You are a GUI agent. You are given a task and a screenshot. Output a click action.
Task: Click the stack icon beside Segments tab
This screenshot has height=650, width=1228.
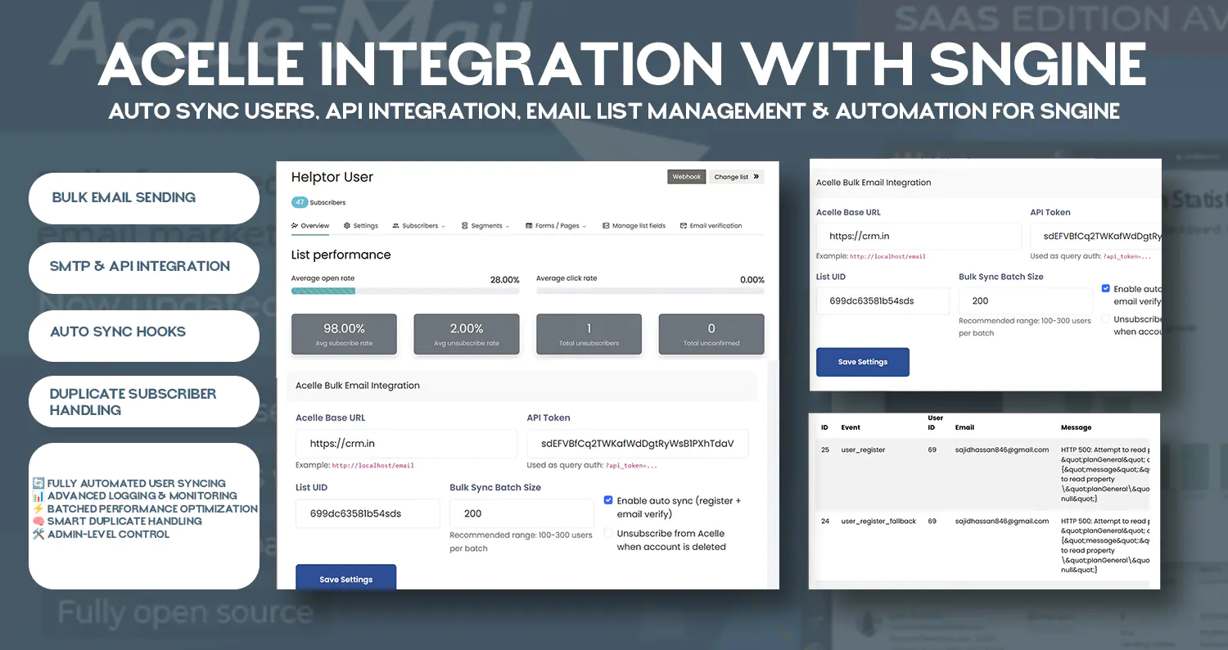click(x=464, y=226)
